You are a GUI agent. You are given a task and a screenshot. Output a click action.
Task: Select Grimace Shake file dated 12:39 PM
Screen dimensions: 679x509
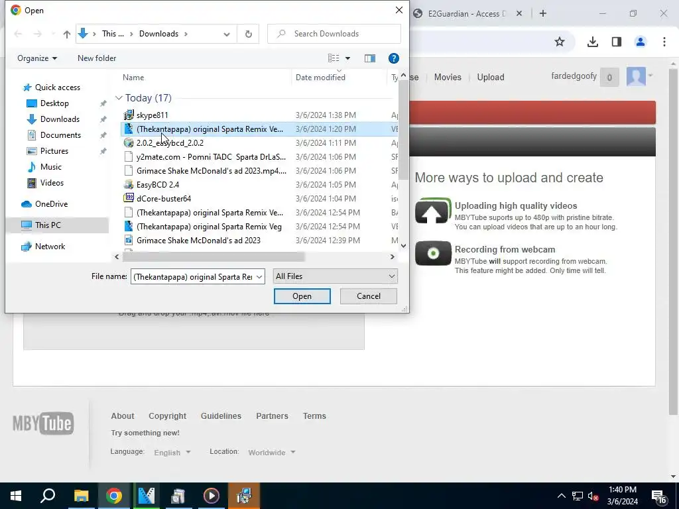[198, 240]
